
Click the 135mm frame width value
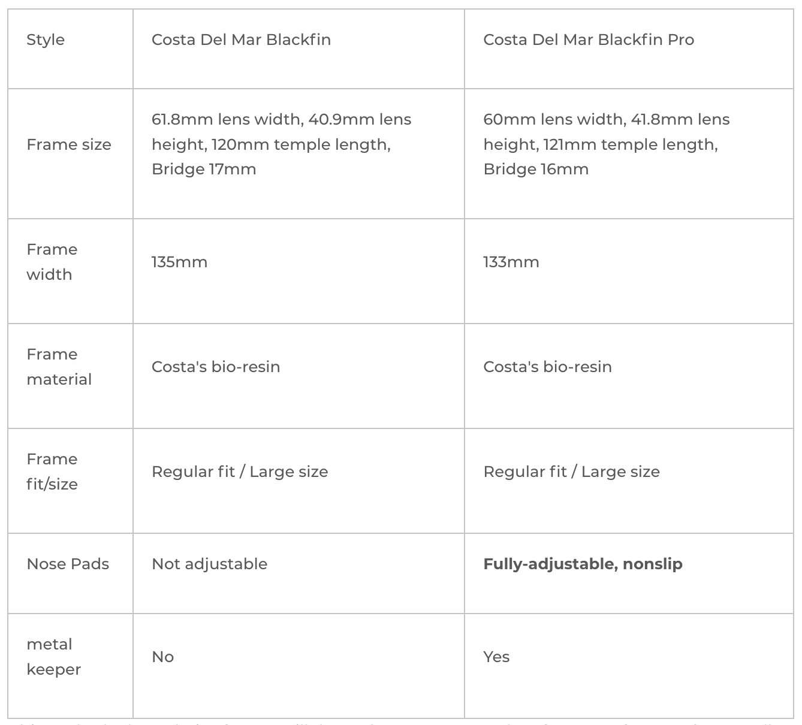179,262
